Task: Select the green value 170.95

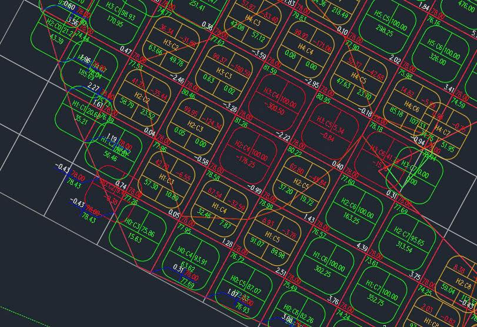Action: click(115, 22)
